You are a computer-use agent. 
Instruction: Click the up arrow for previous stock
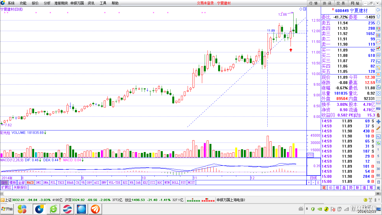(378, 16)
